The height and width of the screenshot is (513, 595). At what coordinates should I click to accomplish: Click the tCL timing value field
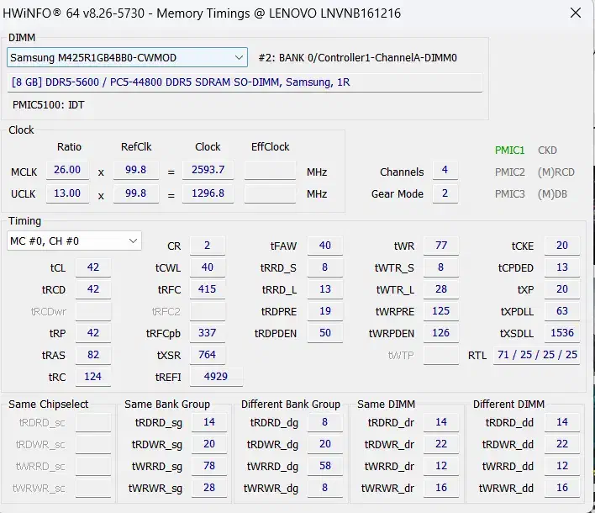point(93,267)
